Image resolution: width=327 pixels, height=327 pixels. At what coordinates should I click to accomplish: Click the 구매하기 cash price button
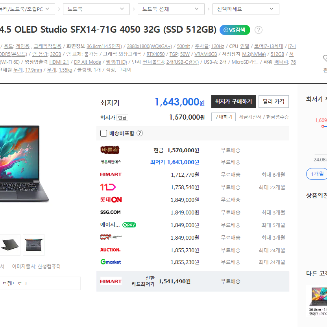click(x=224, y=117)
